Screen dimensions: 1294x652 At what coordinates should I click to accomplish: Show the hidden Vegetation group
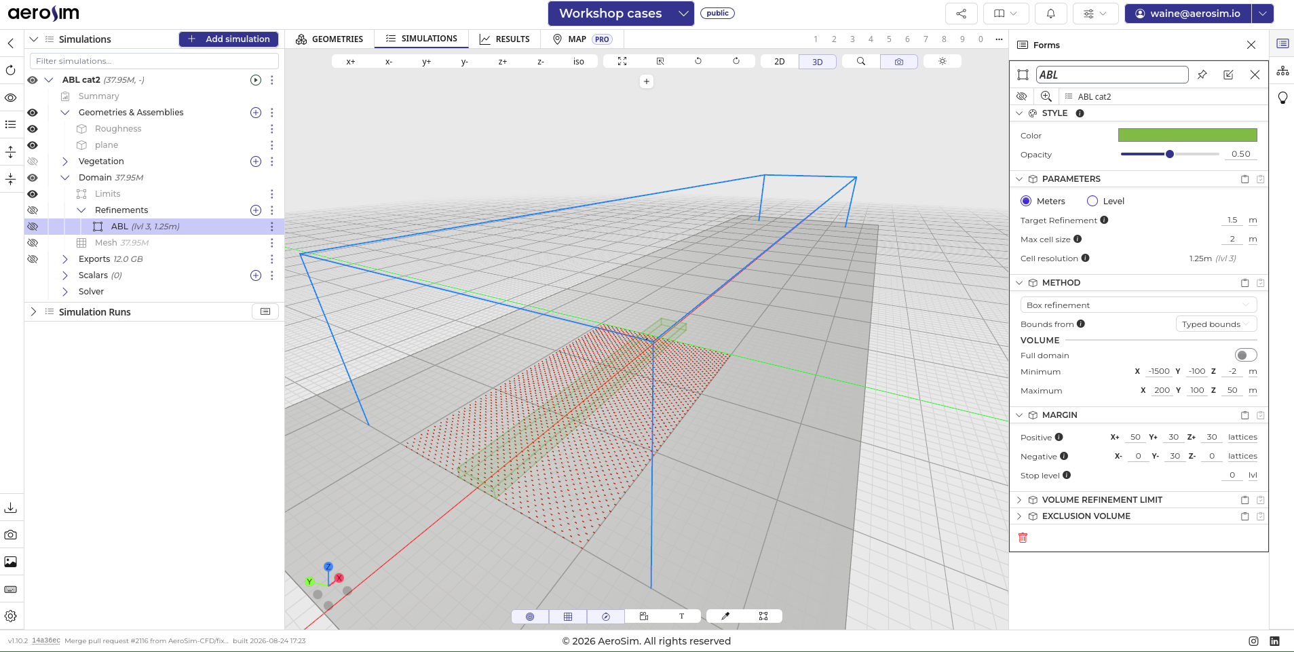tap(33, 161)
